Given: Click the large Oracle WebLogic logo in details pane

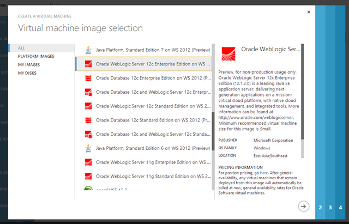Looking at the screenshot, I should click(x=228, y=54).
